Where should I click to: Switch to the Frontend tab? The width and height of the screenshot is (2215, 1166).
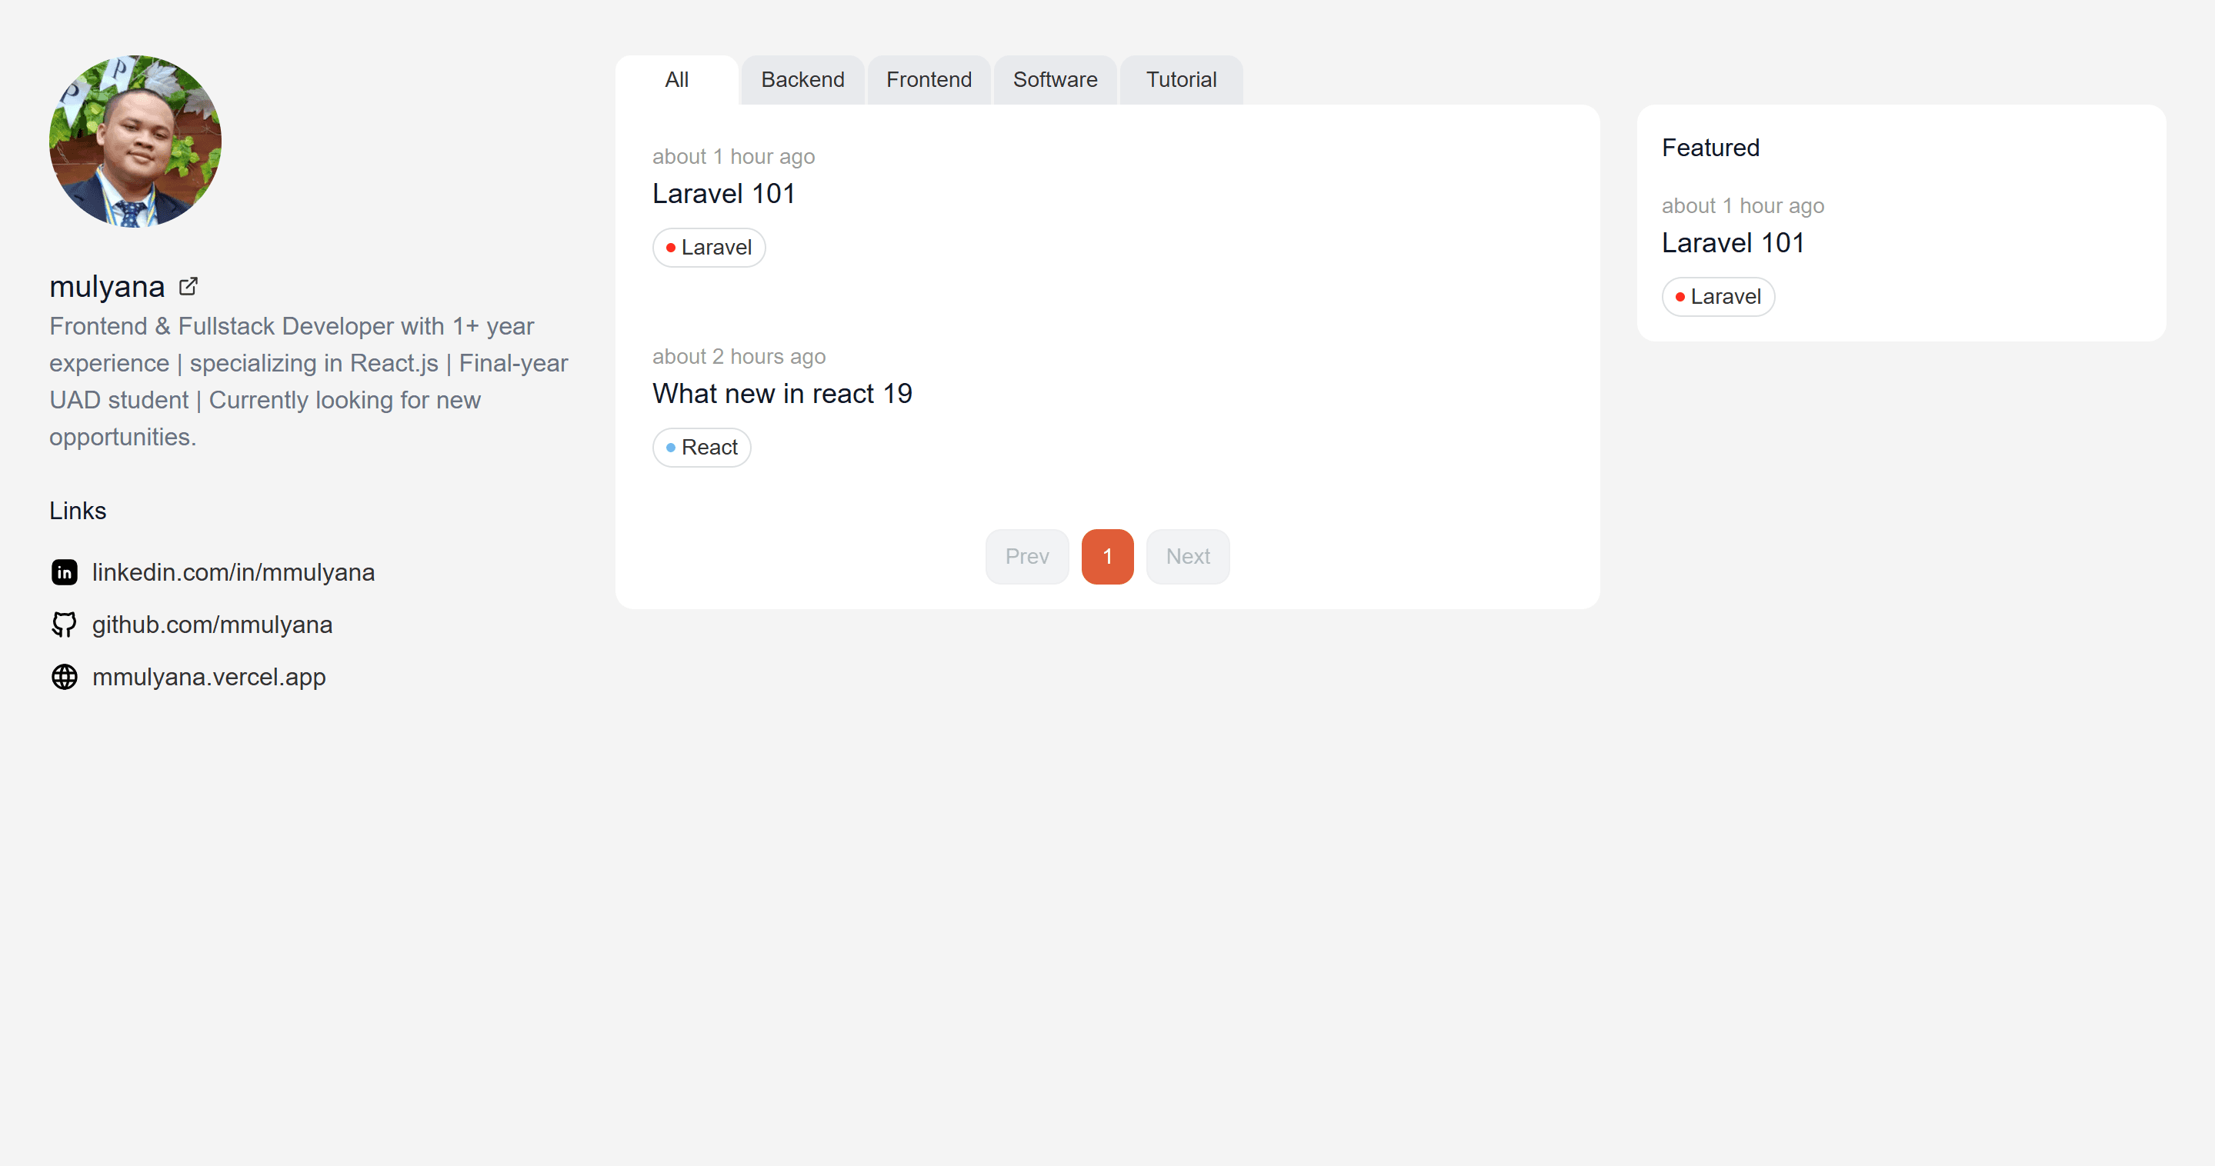click(x=929, y=80)
